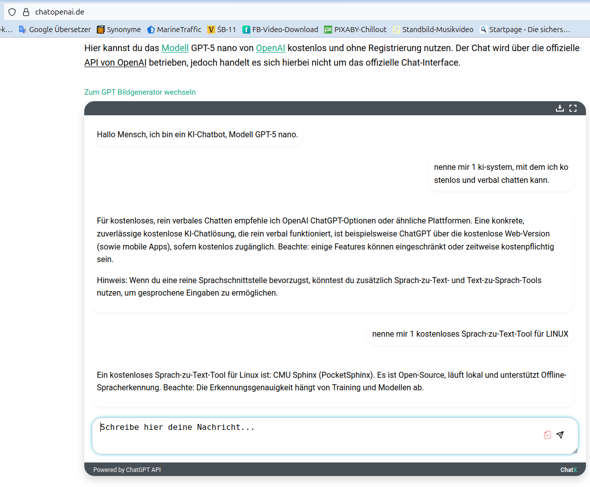590x487 pixels.
Task: Open the API von OpenAI link
Action: coord(115,63)
